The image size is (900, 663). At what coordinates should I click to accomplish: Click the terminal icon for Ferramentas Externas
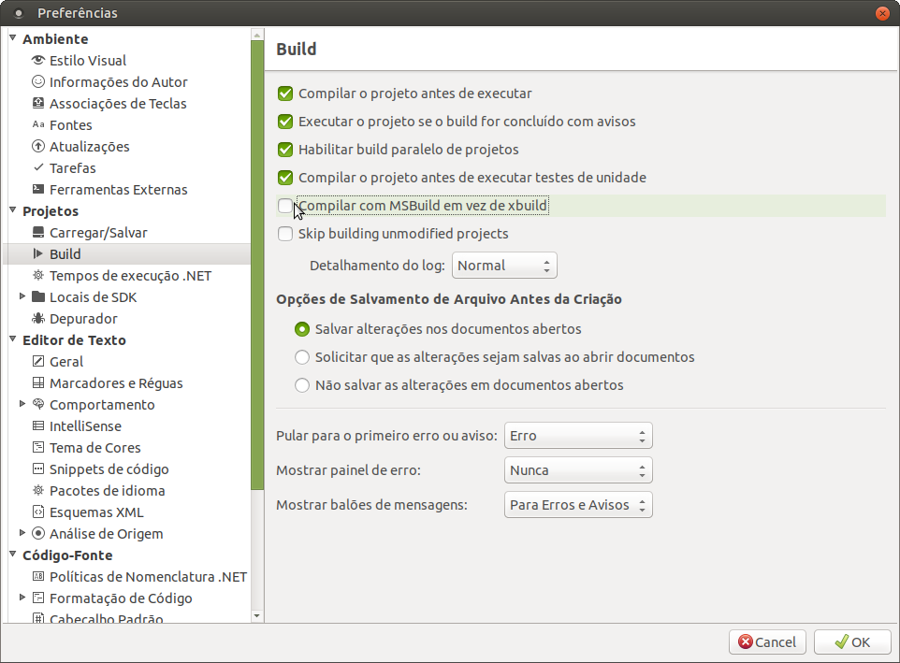[37, 189]
